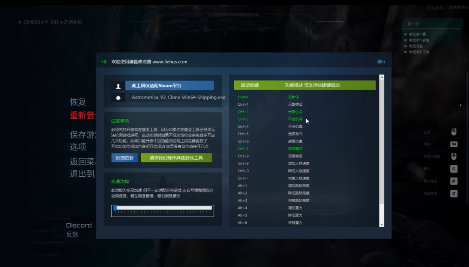469x267 pixels.
Task: Select the 保存游 item in the pause menu
Action: point(83,135)
